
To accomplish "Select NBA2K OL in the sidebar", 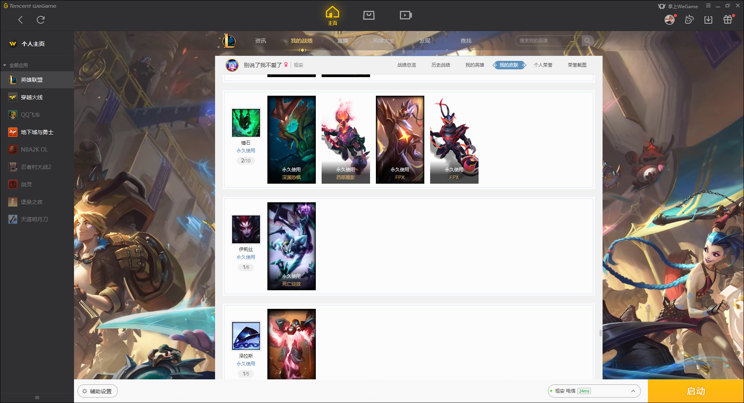I will (37, 150).
